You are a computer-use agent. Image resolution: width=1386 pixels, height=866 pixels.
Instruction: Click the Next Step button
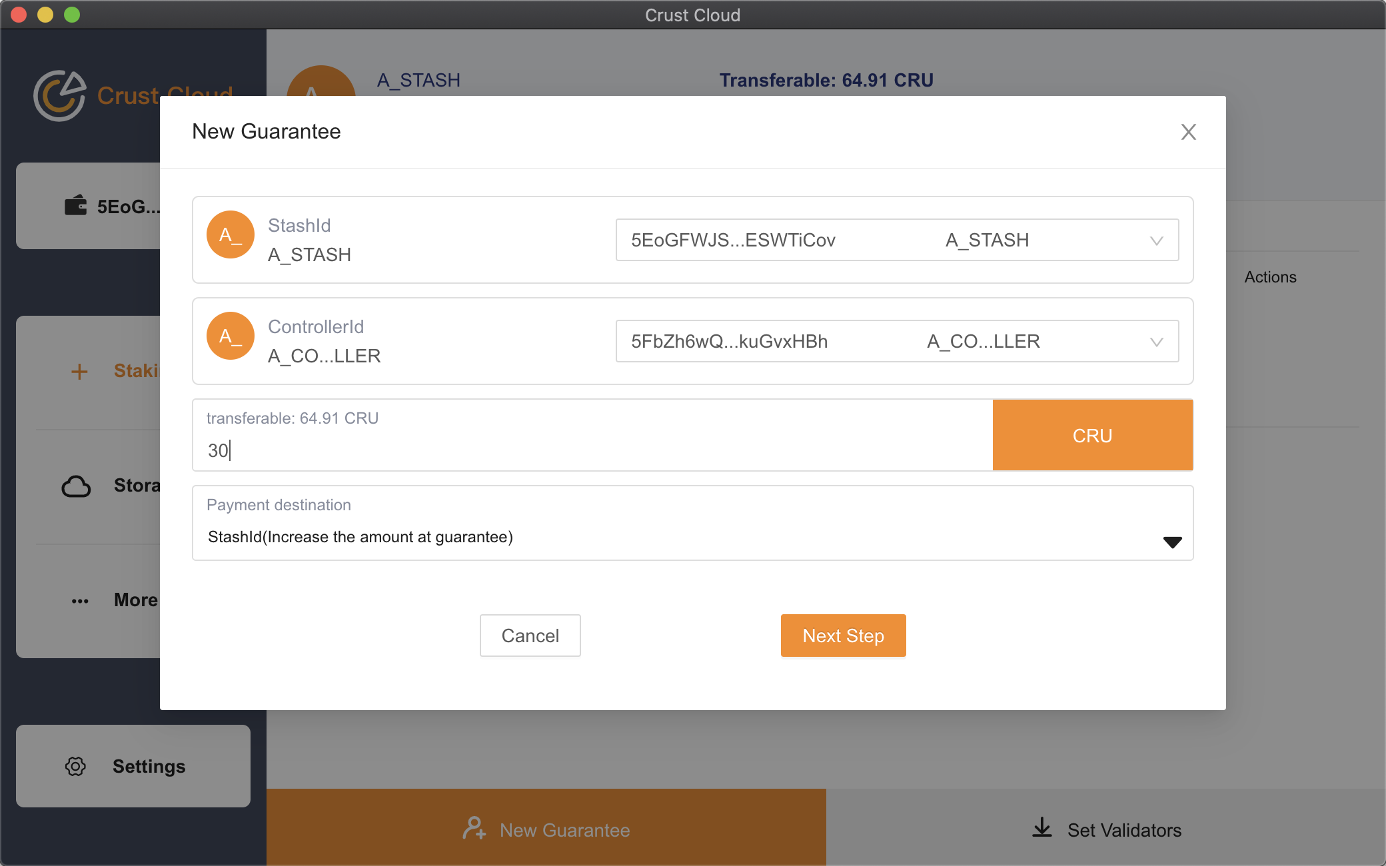843,636
